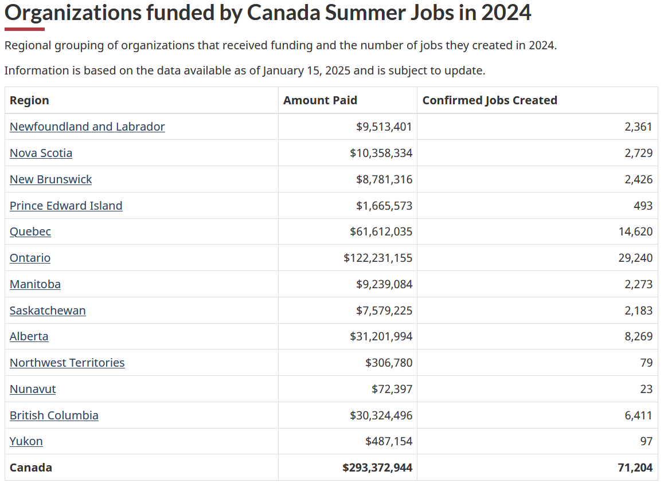This screenshot has height=487, width=664.
Task: Click the Nova Scotia region link
Action: [41, 153]
